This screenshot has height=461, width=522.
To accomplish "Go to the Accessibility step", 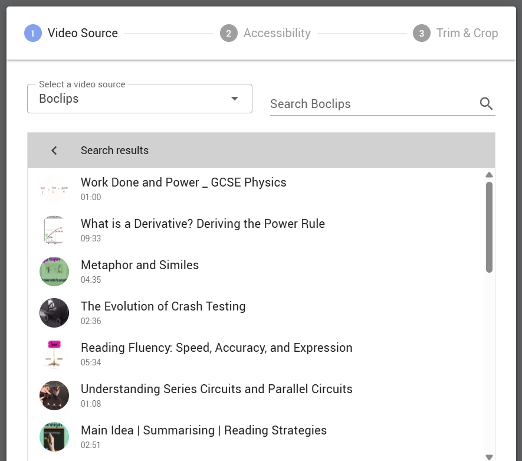I will click(x=265, y=33).
